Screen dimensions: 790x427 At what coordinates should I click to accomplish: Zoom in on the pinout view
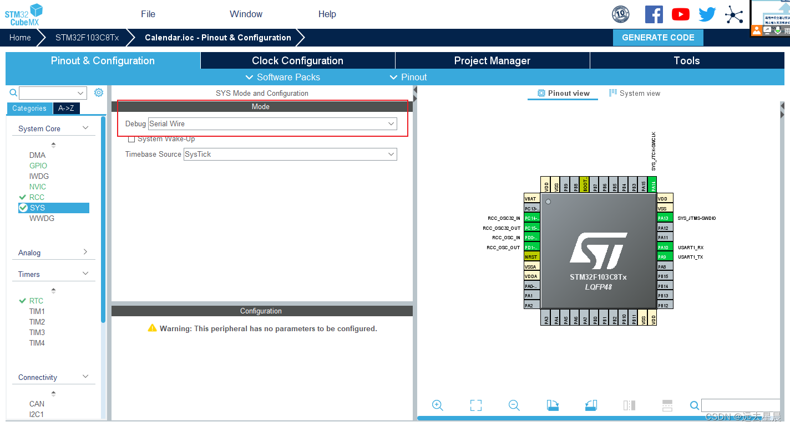438,405
